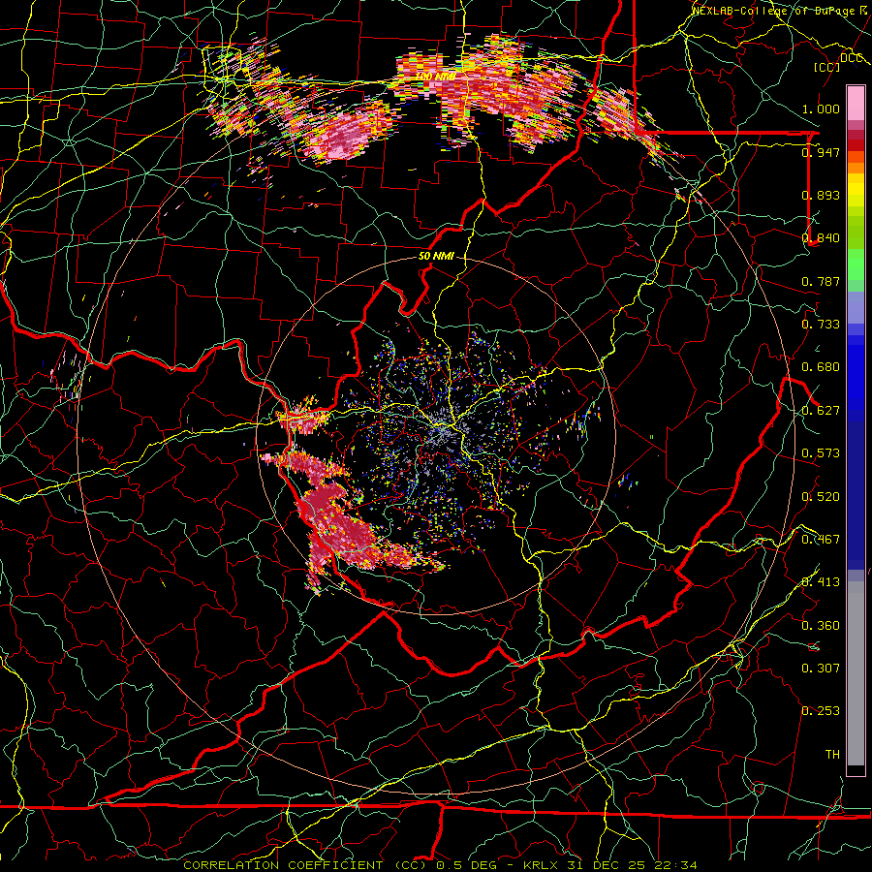Click the 0.413 legend value

(821, 582)
